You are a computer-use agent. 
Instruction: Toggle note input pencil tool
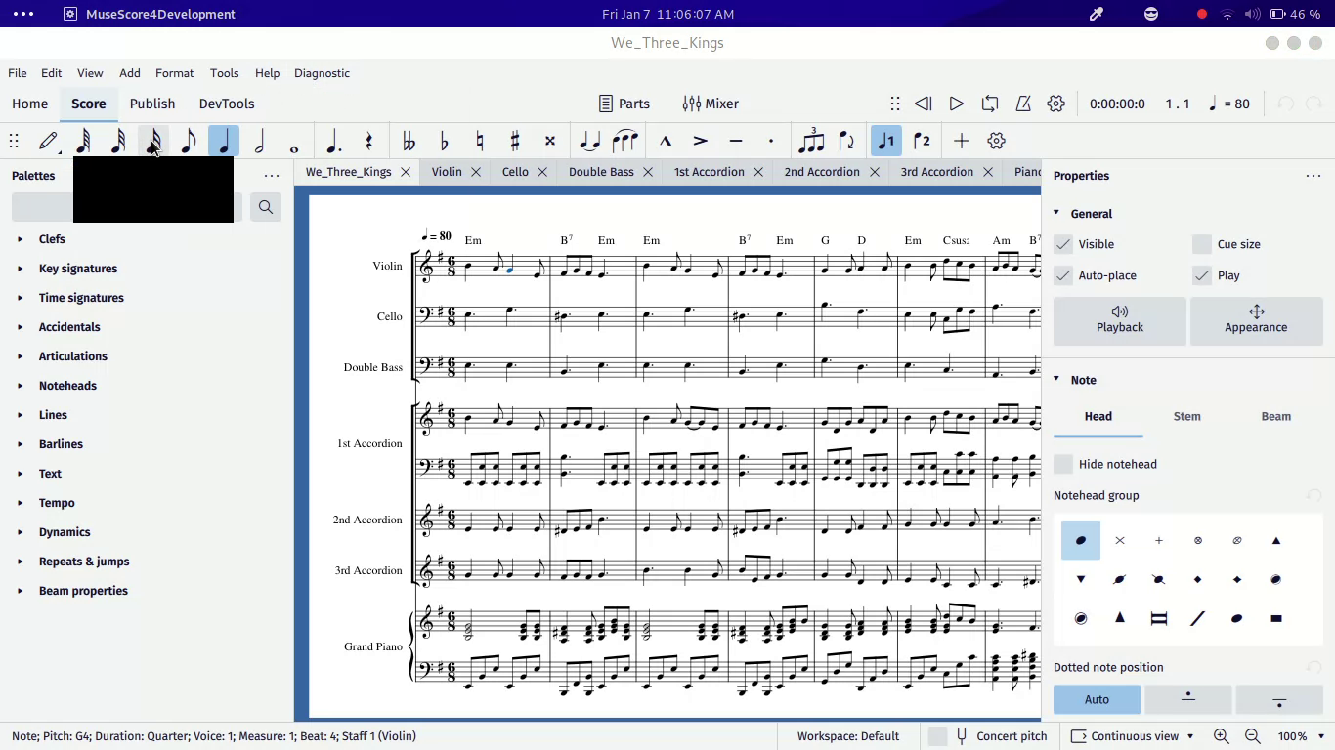coord(48,141)
